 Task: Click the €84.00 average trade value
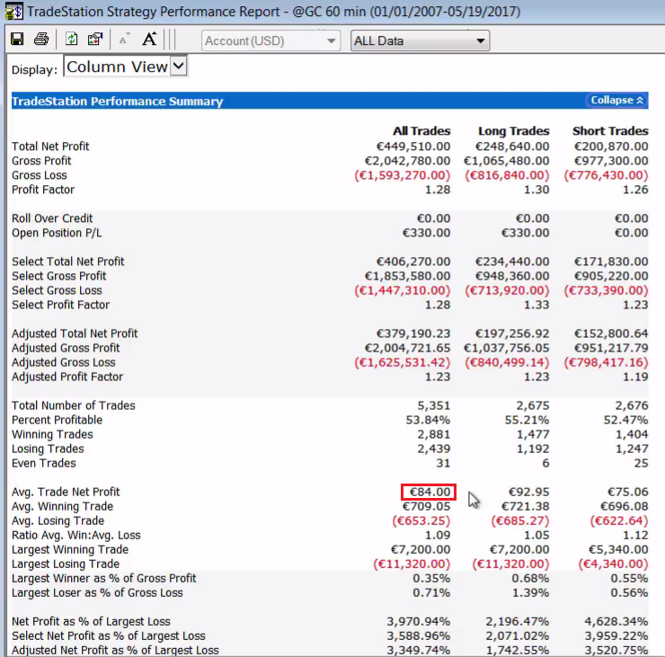tap(430, 493)
